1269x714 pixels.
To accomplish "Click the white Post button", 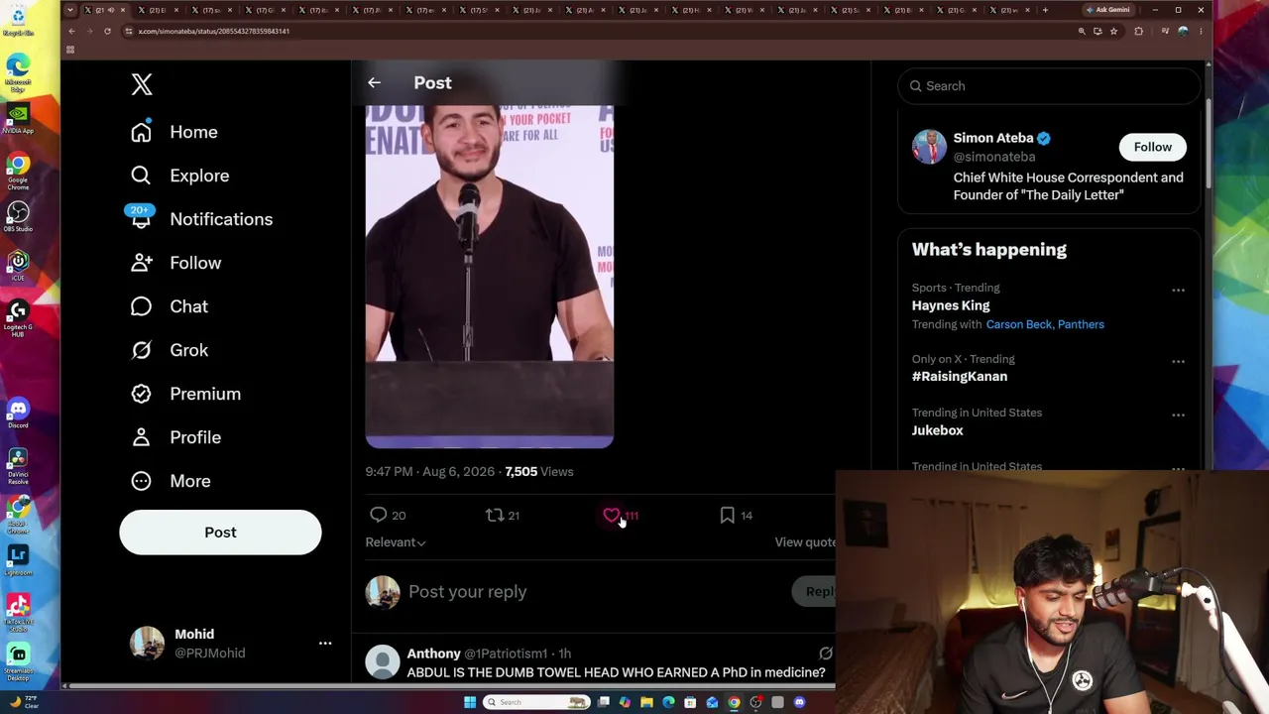I will click(x=220, y=533).
